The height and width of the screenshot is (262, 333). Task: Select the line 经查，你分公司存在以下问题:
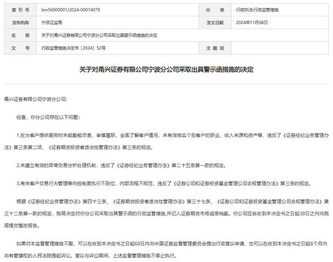tap(48, 117)
